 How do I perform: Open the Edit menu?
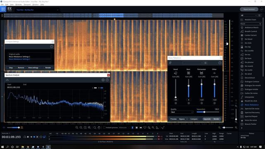point(7,5)
